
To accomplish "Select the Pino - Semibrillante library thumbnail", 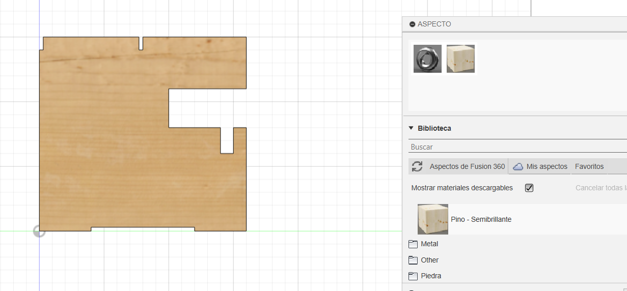I will 433,219.
